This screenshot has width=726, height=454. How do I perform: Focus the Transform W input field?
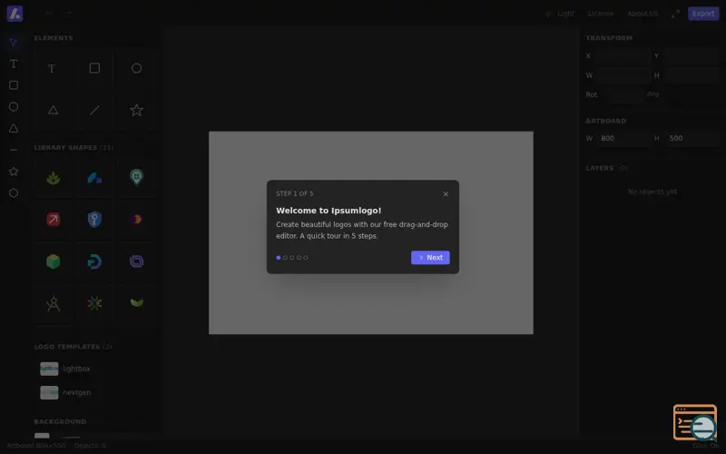pyautogui.click(x=623, y=75)
